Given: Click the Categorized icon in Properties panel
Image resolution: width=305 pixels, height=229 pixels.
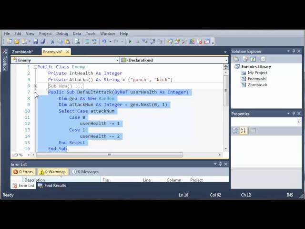Looking at the screenshot, I should 235,131.
